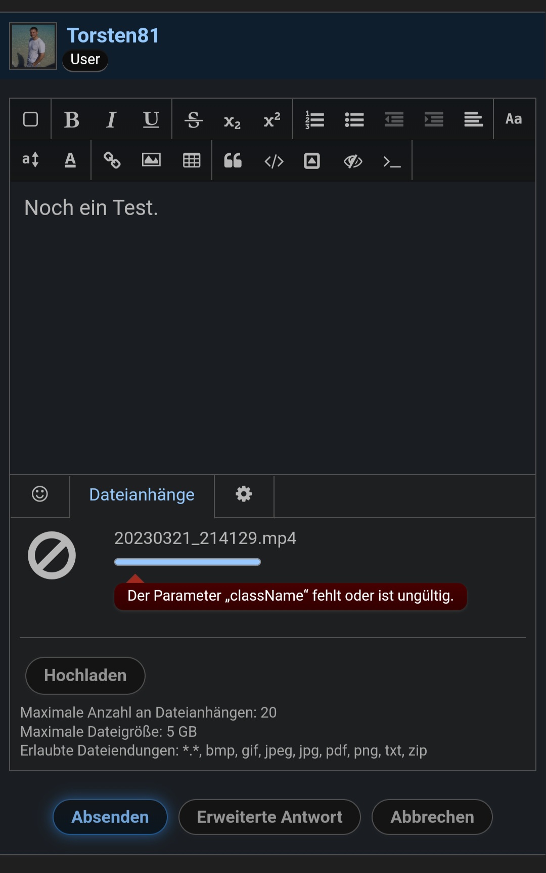The image size is (546, 873).
Task: Insert a quote block
Action: pyautogui.click(x=233, y=160)
